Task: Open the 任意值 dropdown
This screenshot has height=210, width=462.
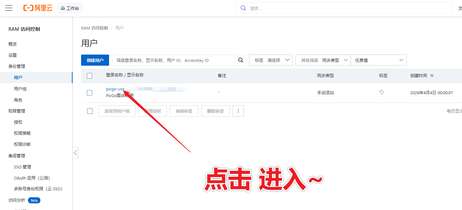Action: click(379, 60)
